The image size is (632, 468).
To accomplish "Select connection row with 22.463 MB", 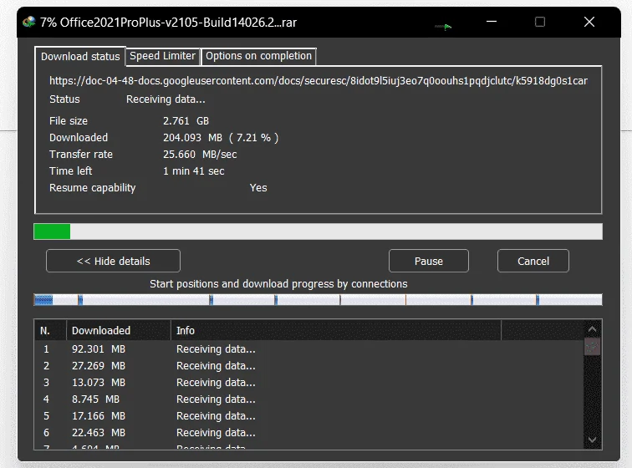I will pyautogui.click(x=309, y=433).
